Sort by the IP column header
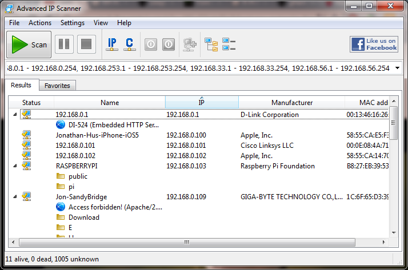The image size is (408, 270). tap(202, 102)
